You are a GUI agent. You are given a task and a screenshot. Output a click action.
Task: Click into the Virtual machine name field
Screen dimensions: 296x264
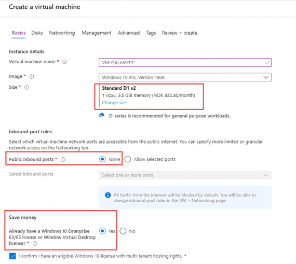click(185, 63)
